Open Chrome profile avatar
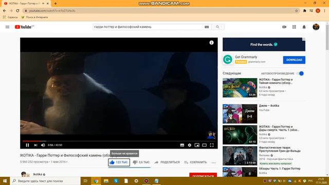329x185 pixels. point(318,11)
